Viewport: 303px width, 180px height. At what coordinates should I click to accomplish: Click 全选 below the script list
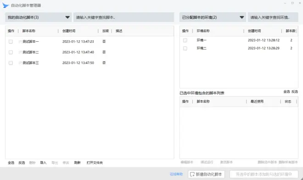pyautogui.click(x=11, y=163)
